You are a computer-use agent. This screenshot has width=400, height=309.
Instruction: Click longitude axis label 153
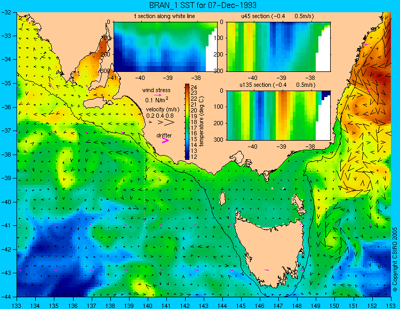coord(391,305)
